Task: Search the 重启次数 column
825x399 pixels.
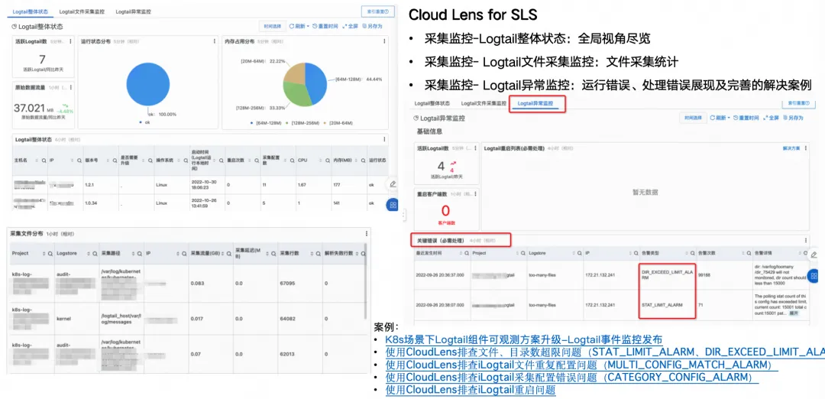Action: point(256,160)
